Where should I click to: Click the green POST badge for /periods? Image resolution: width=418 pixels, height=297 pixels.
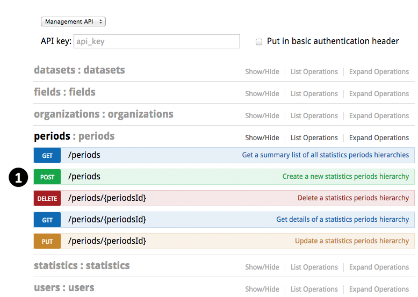[47, 177]
